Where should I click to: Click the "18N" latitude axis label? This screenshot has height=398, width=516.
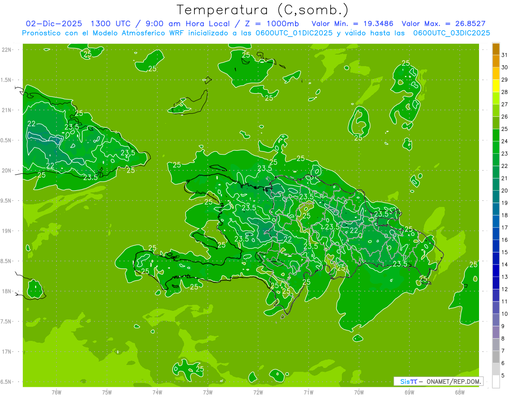[7, 291]
